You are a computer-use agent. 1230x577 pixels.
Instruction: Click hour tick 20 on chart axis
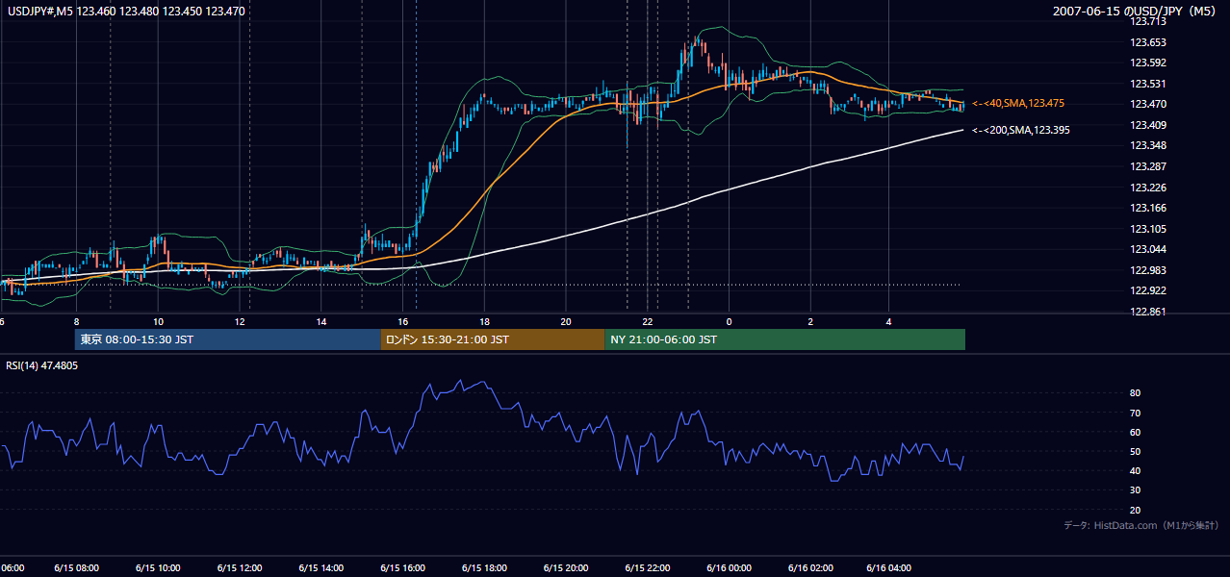coord(566,321)
